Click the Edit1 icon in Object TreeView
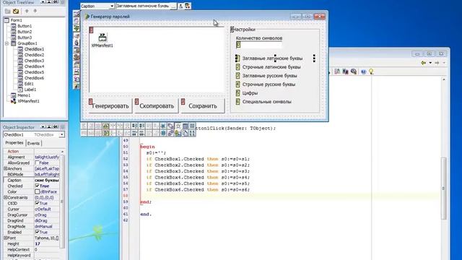This screenshot has height=260, width=462. coord(20,84)
